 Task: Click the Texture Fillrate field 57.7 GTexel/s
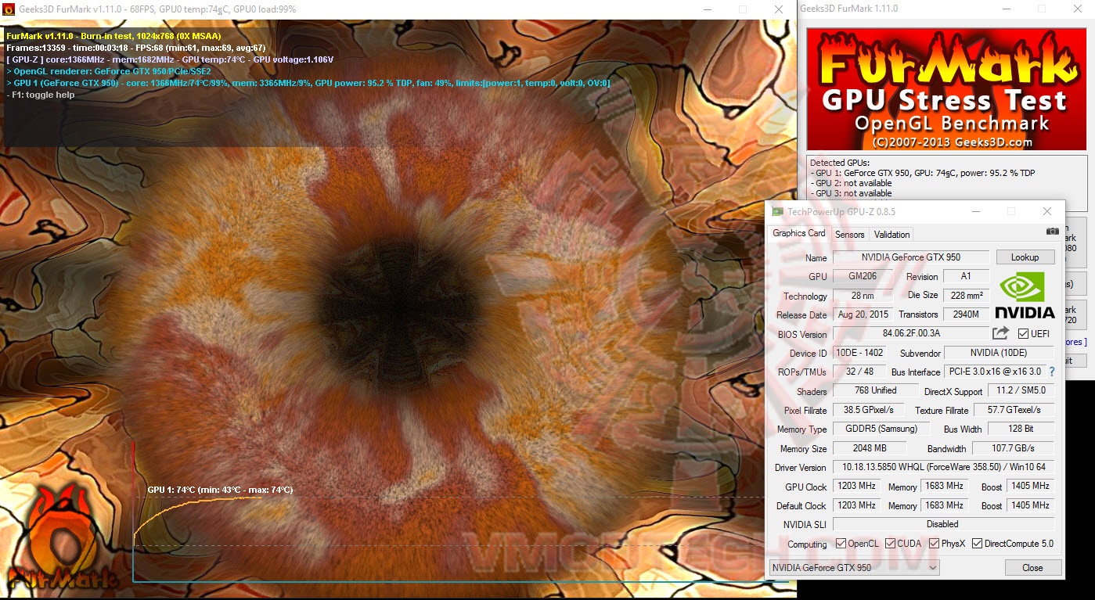(x=1014, y=410)
